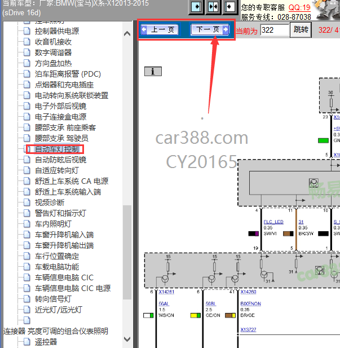Open 连接器 亮度可调的组合仪表照明 entry

click(55, 331)
